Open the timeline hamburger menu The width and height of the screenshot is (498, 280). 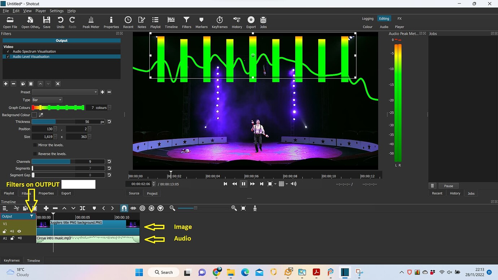[5, 208]
